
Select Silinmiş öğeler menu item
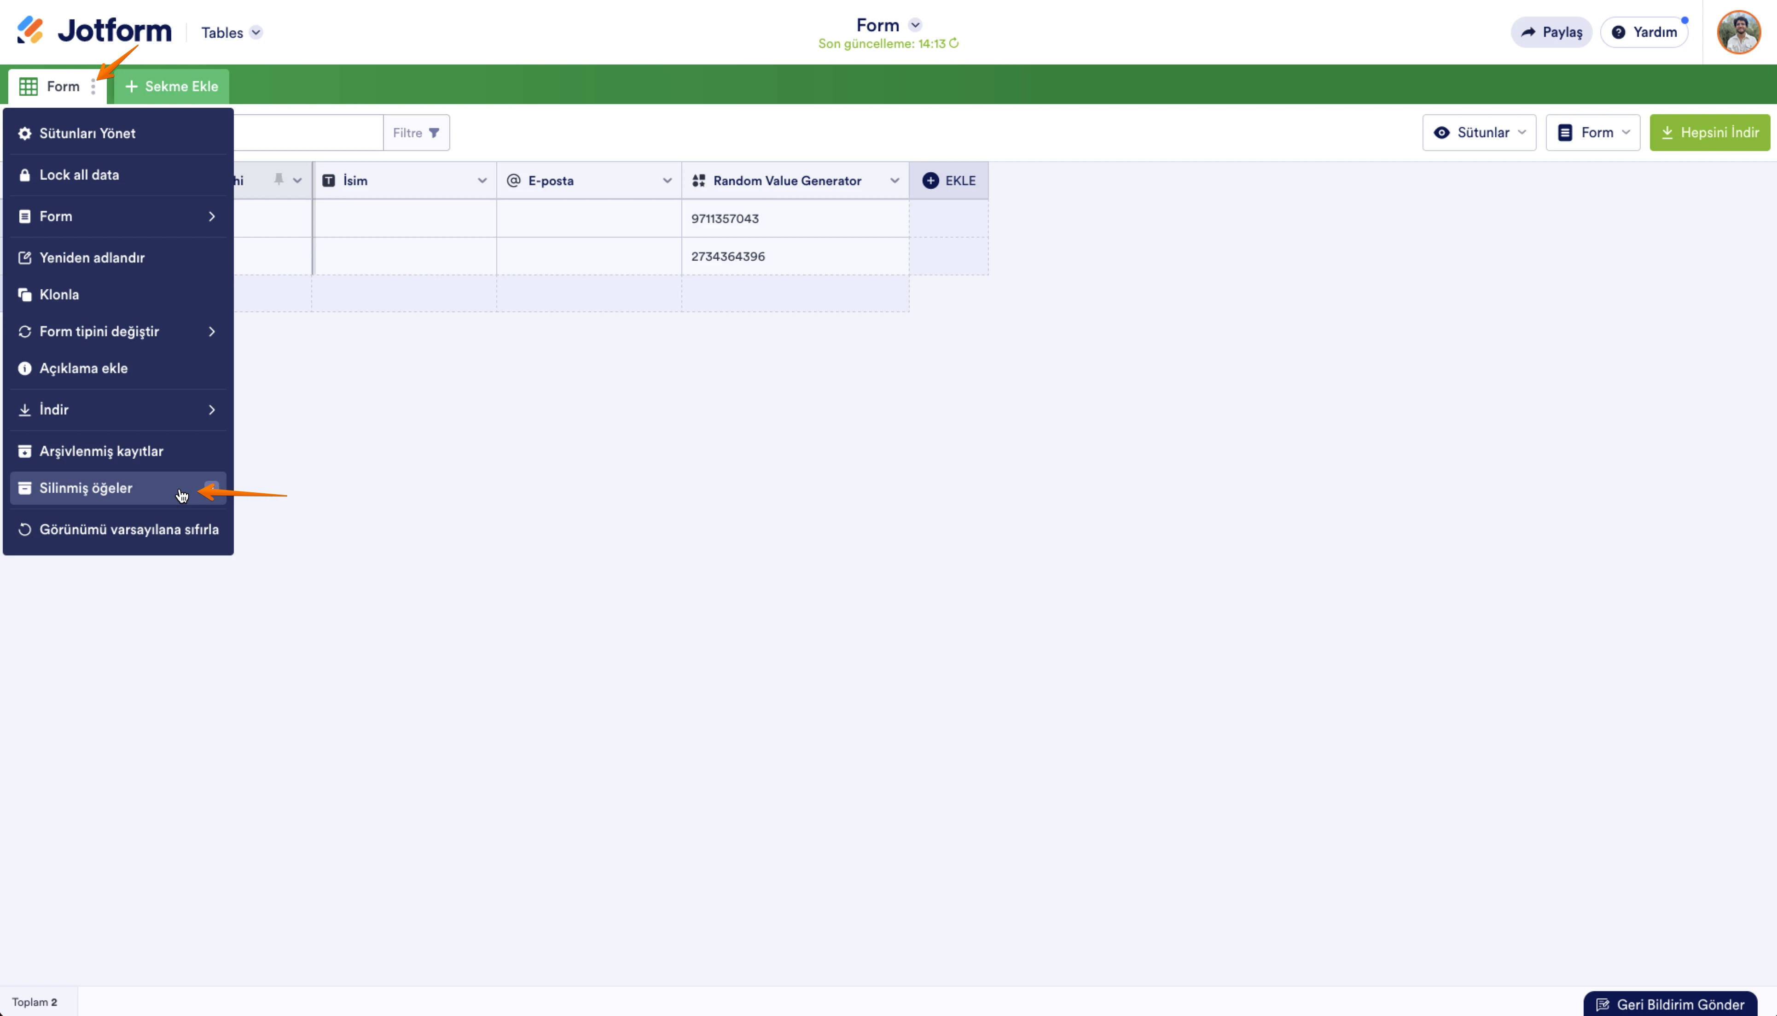coord(86,489)
